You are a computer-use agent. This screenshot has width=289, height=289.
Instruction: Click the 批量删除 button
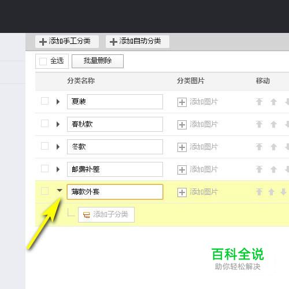click(x=98, y=61)
